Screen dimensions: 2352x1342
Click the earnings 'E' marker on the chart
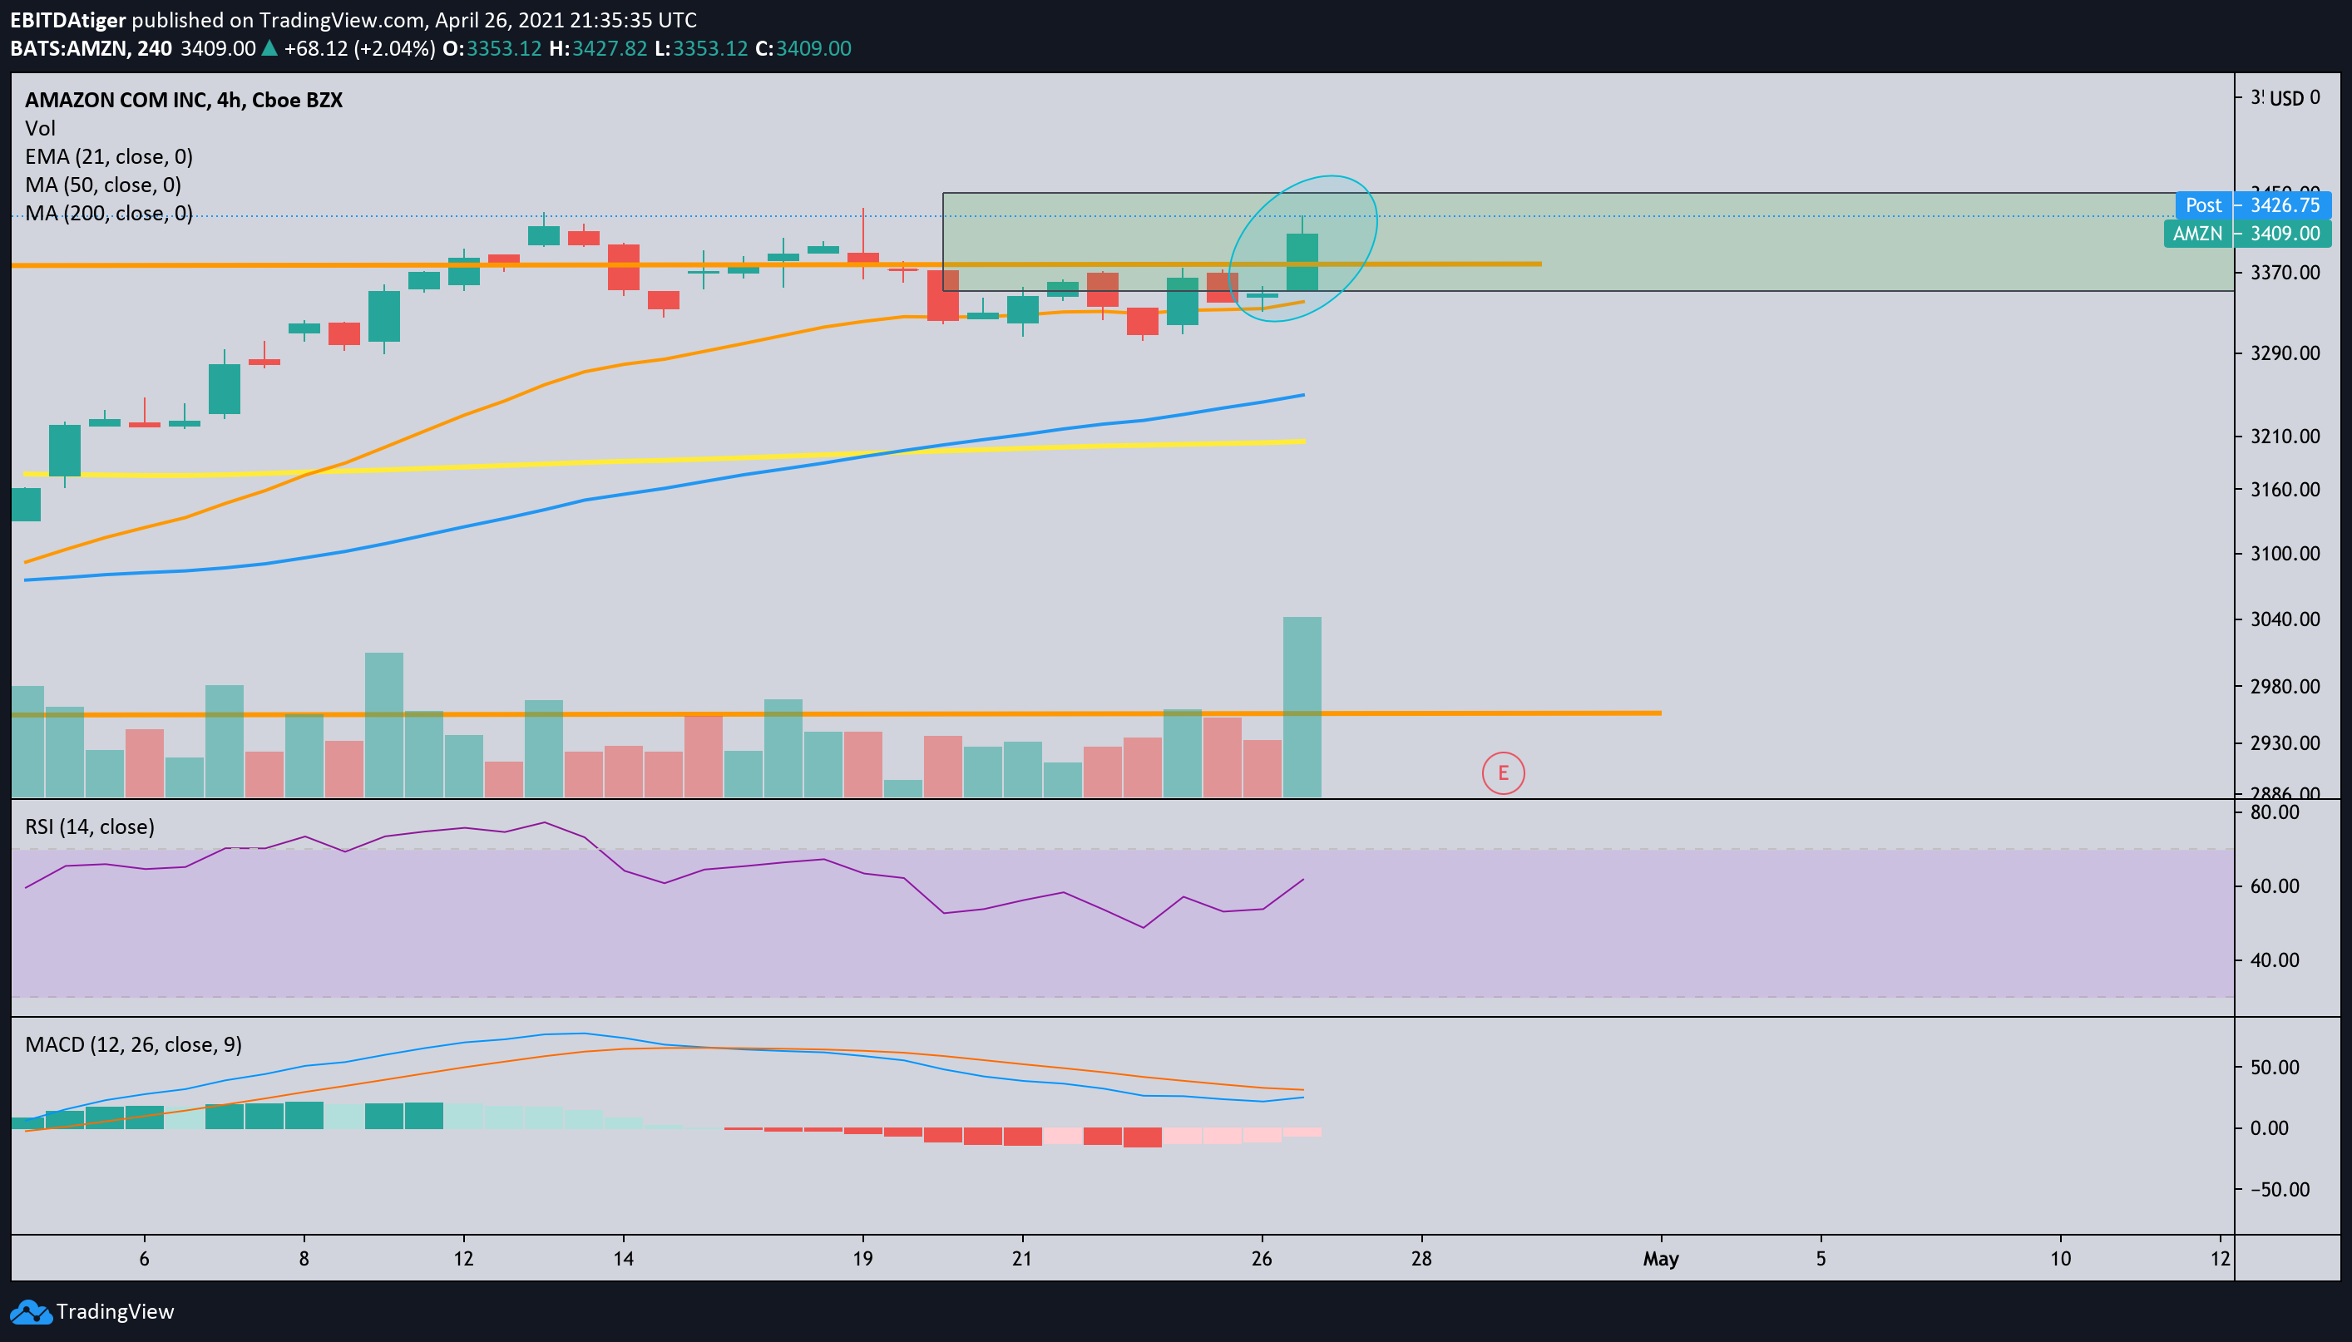point(1503,772)
